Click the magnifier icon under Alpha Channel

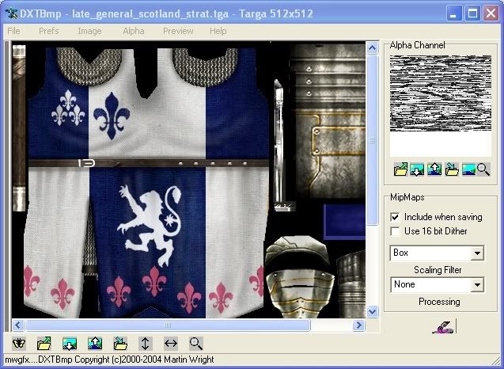coord(483,169)
